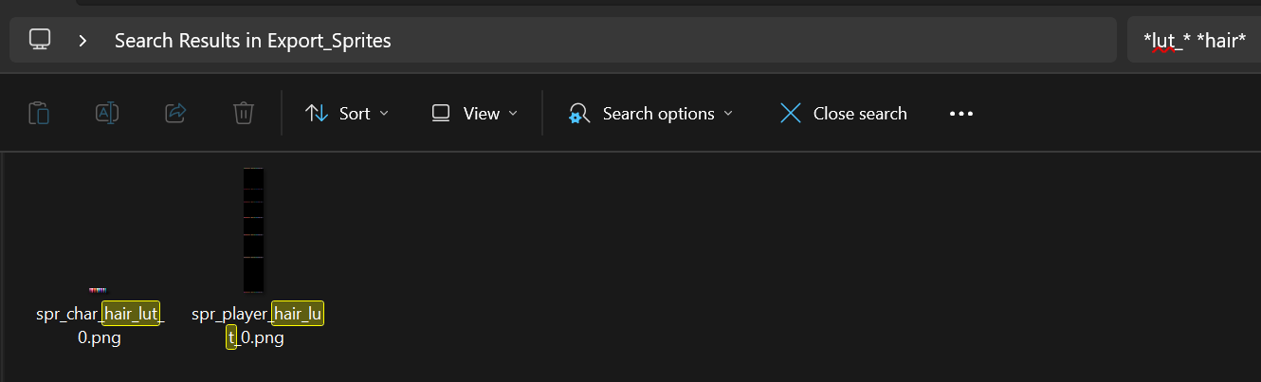Select the spr_char_hair_lut_0.png thumbnail

coord(98,289)
